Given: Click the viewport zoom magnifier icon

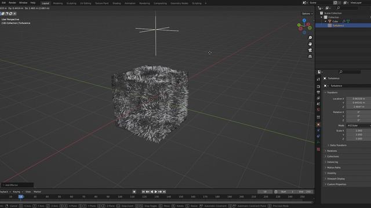Looking at the screenshot, I should pyautogui.click(x=310, y=38).
